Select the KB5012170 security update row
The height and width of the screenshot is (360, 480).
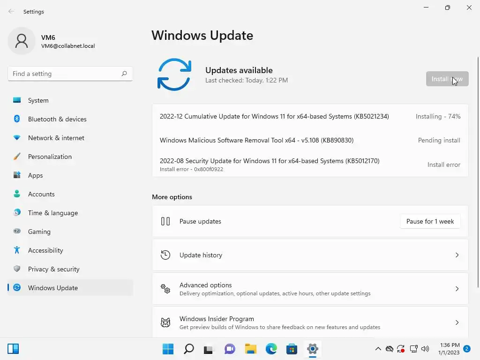[x=310, y=165]
